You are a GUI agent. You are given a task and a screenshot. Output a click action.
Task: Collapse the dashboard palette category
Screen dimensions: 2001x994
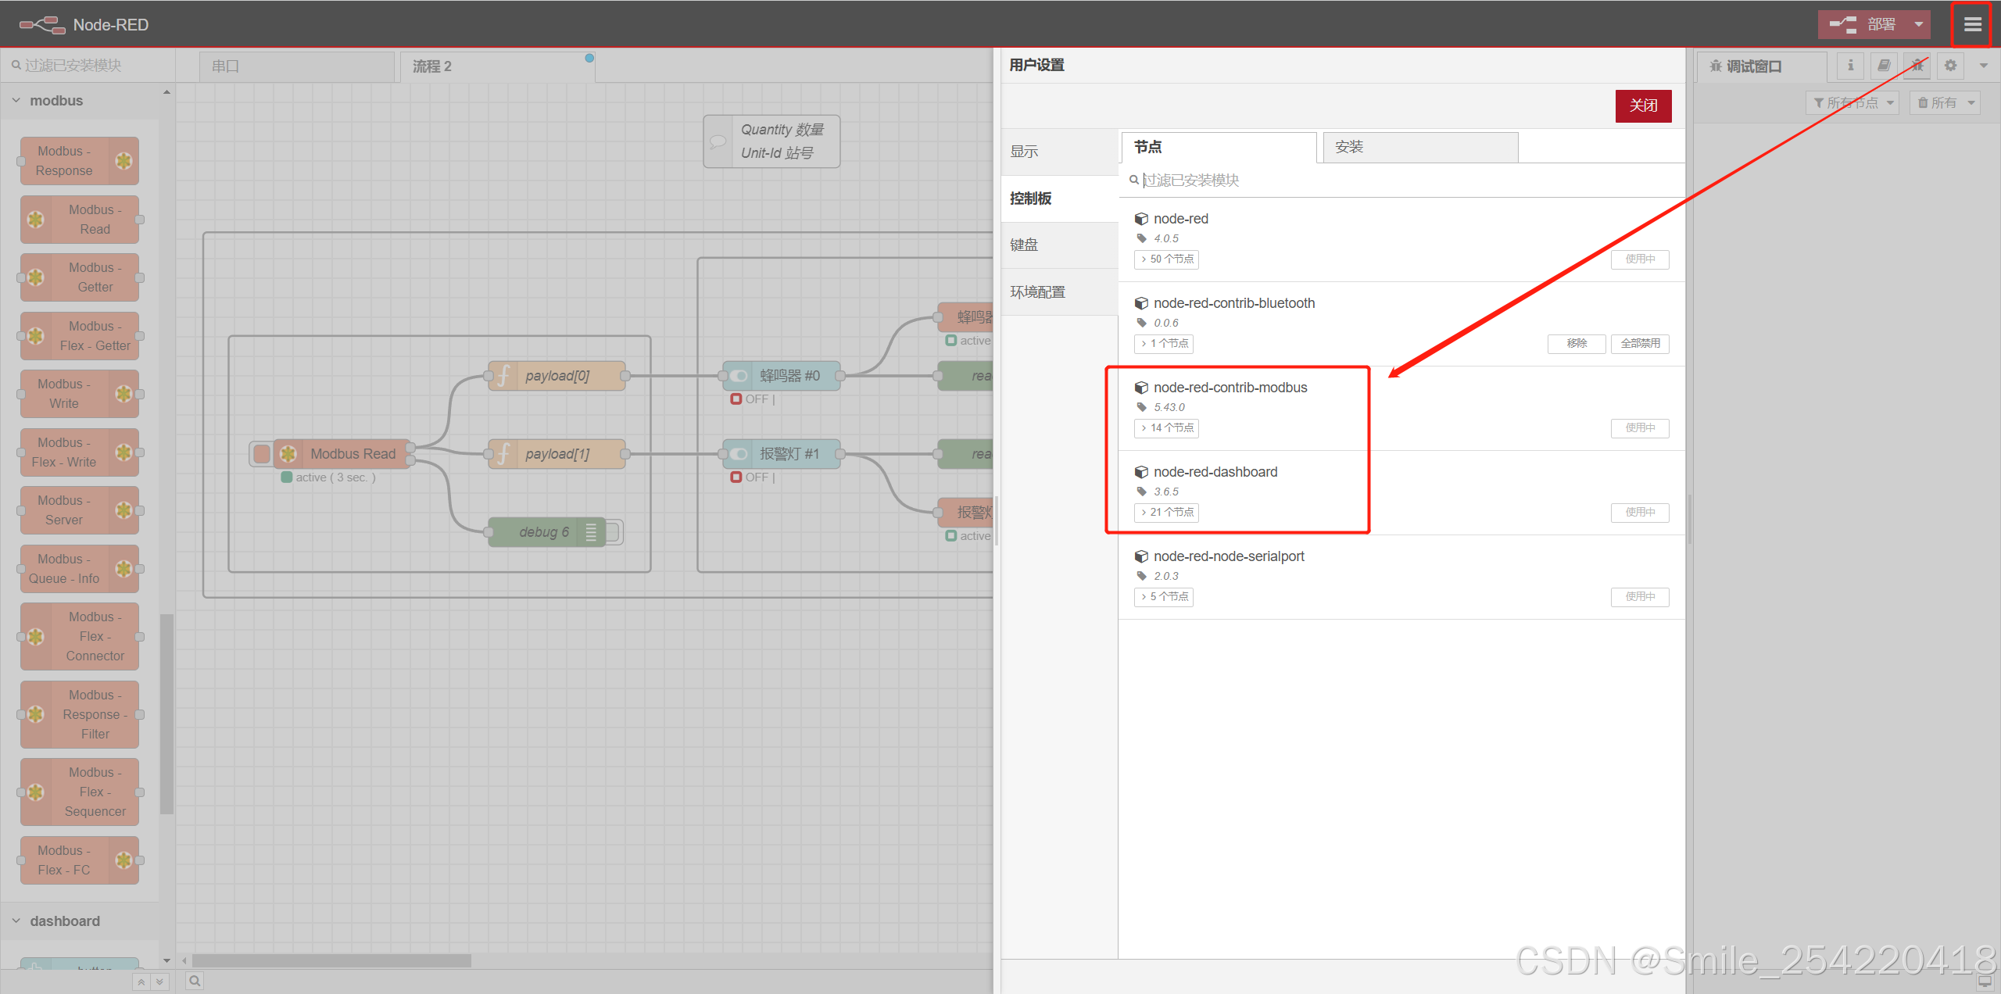point(80,921)
